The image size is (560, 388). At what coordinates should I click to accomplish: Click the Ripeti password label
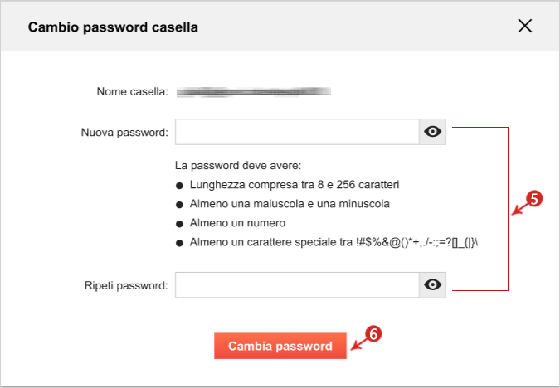126,285
